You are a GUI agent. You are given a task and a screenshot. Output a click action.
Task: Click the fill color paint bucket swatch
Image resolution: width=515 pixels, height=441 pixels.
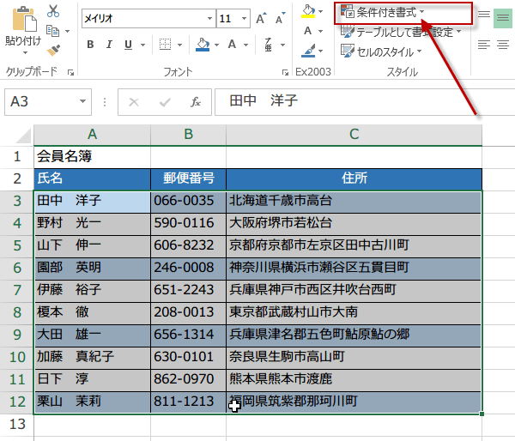203,43
